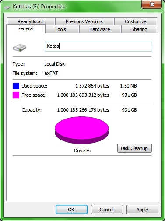Select the General tab
The height and width of the screenshot is (221, 165).
click(25, 28)
